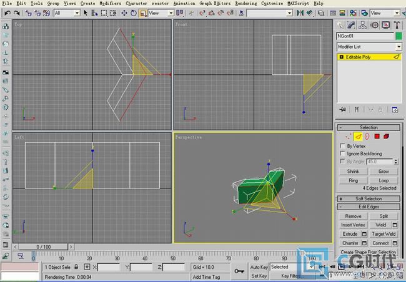406x282 pixels.
Task: Switch to Edge sub-object level
Action: coord(358,137)
